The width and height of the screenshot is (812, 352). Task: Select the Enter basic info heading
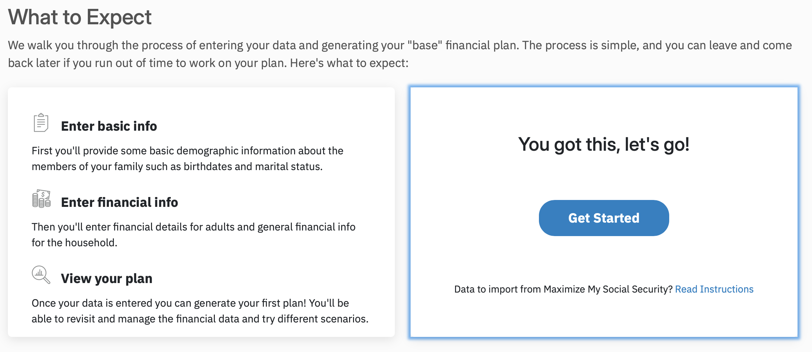pyautogui.click(x=109, y=126)
